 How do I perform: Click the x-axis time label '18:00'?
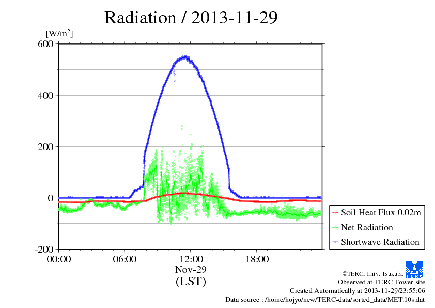pos(257,259)
